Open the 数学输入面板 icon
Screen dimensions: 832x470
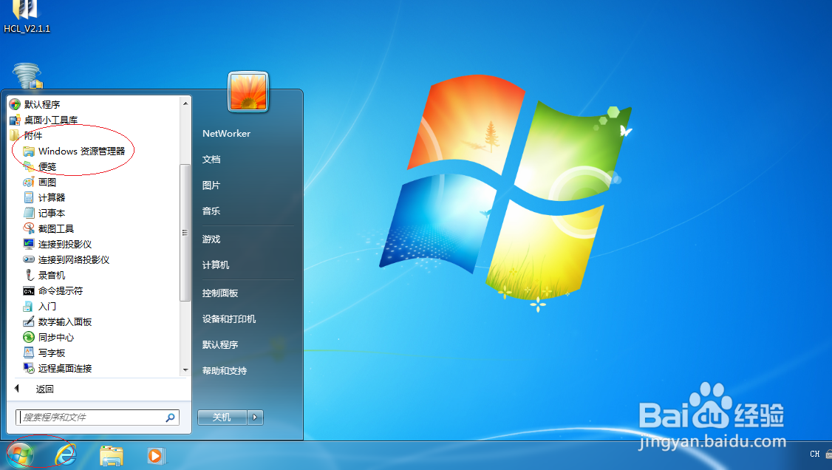[29, 321]
